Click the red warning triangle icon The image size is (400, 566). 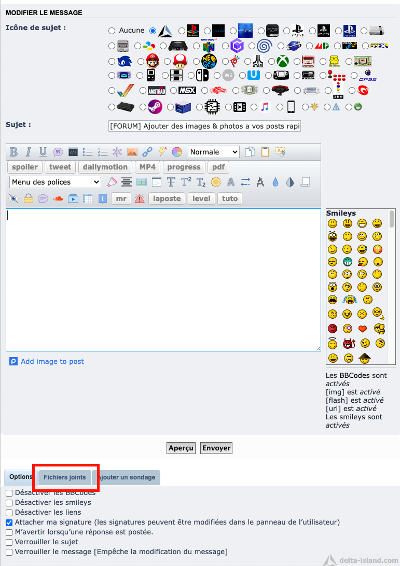click(x=140, y=199)
